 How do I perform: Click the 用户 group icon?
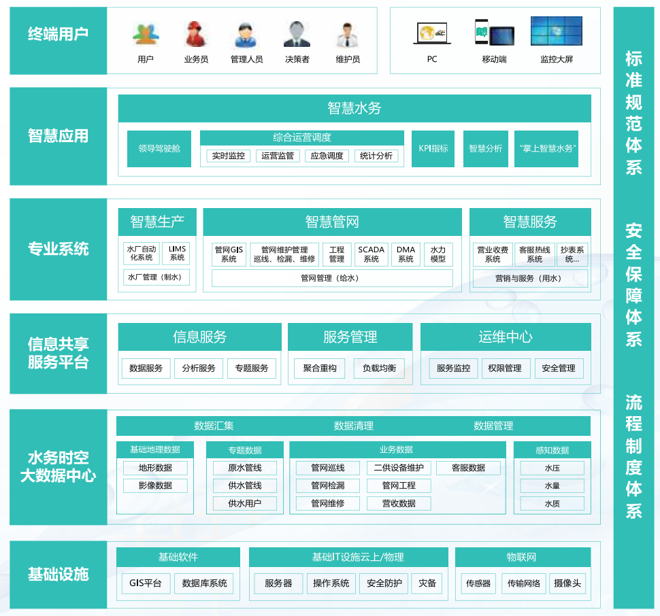click(x=146, y=35)
